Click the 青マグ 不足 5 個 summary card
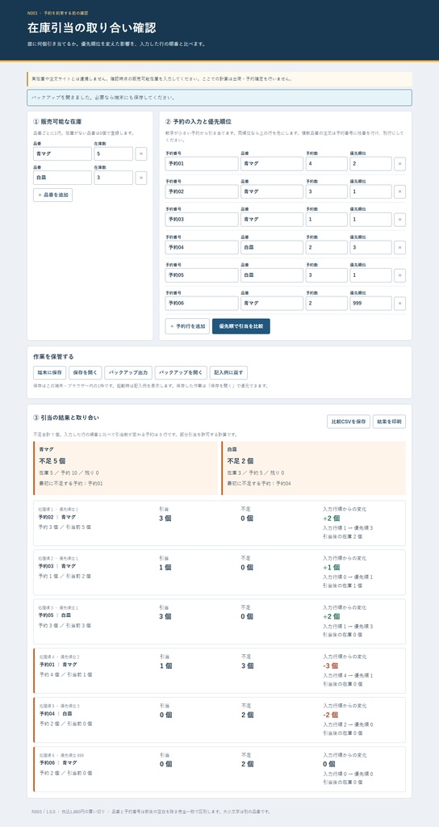The image size is (439, 827). tap(125, 468)
